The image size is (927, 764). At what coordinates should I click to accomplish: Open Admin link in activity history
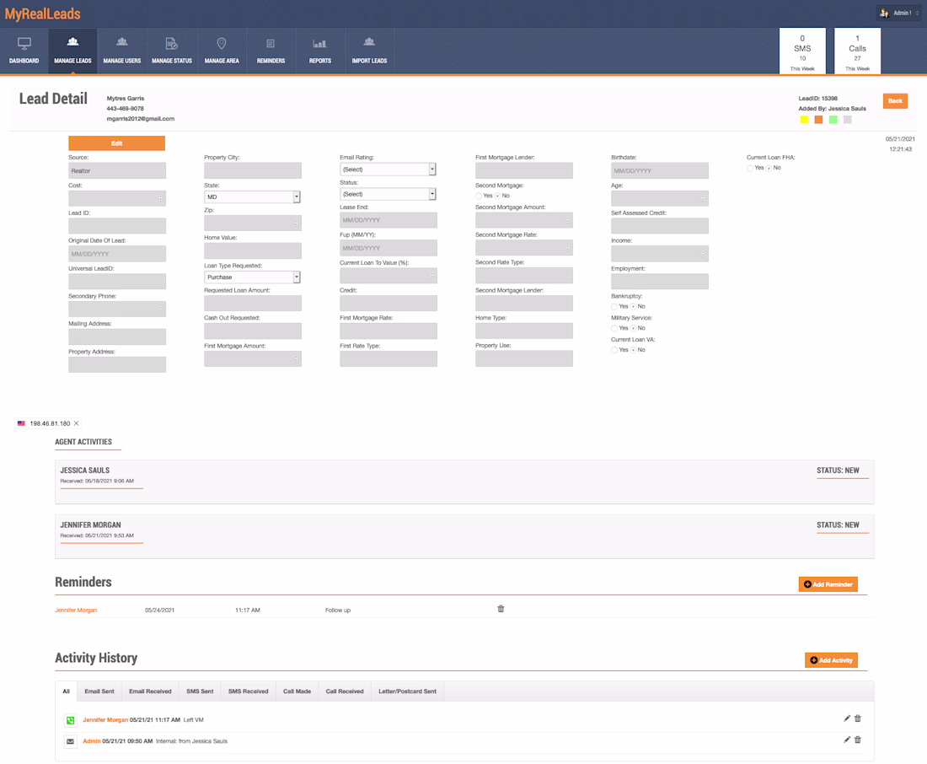pos(92,741)
